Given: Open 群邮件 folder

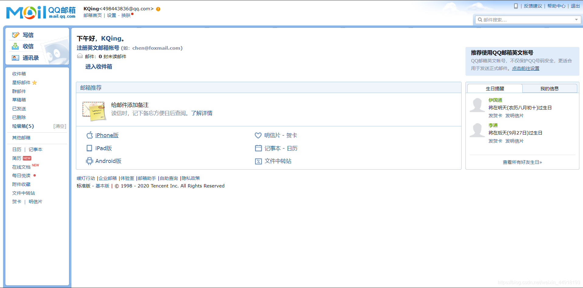Looking at the screenshot, I should (19, 91).
